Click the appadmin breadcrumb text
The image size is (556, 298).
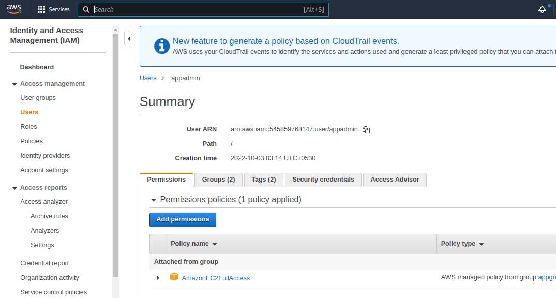coord(186,78)
